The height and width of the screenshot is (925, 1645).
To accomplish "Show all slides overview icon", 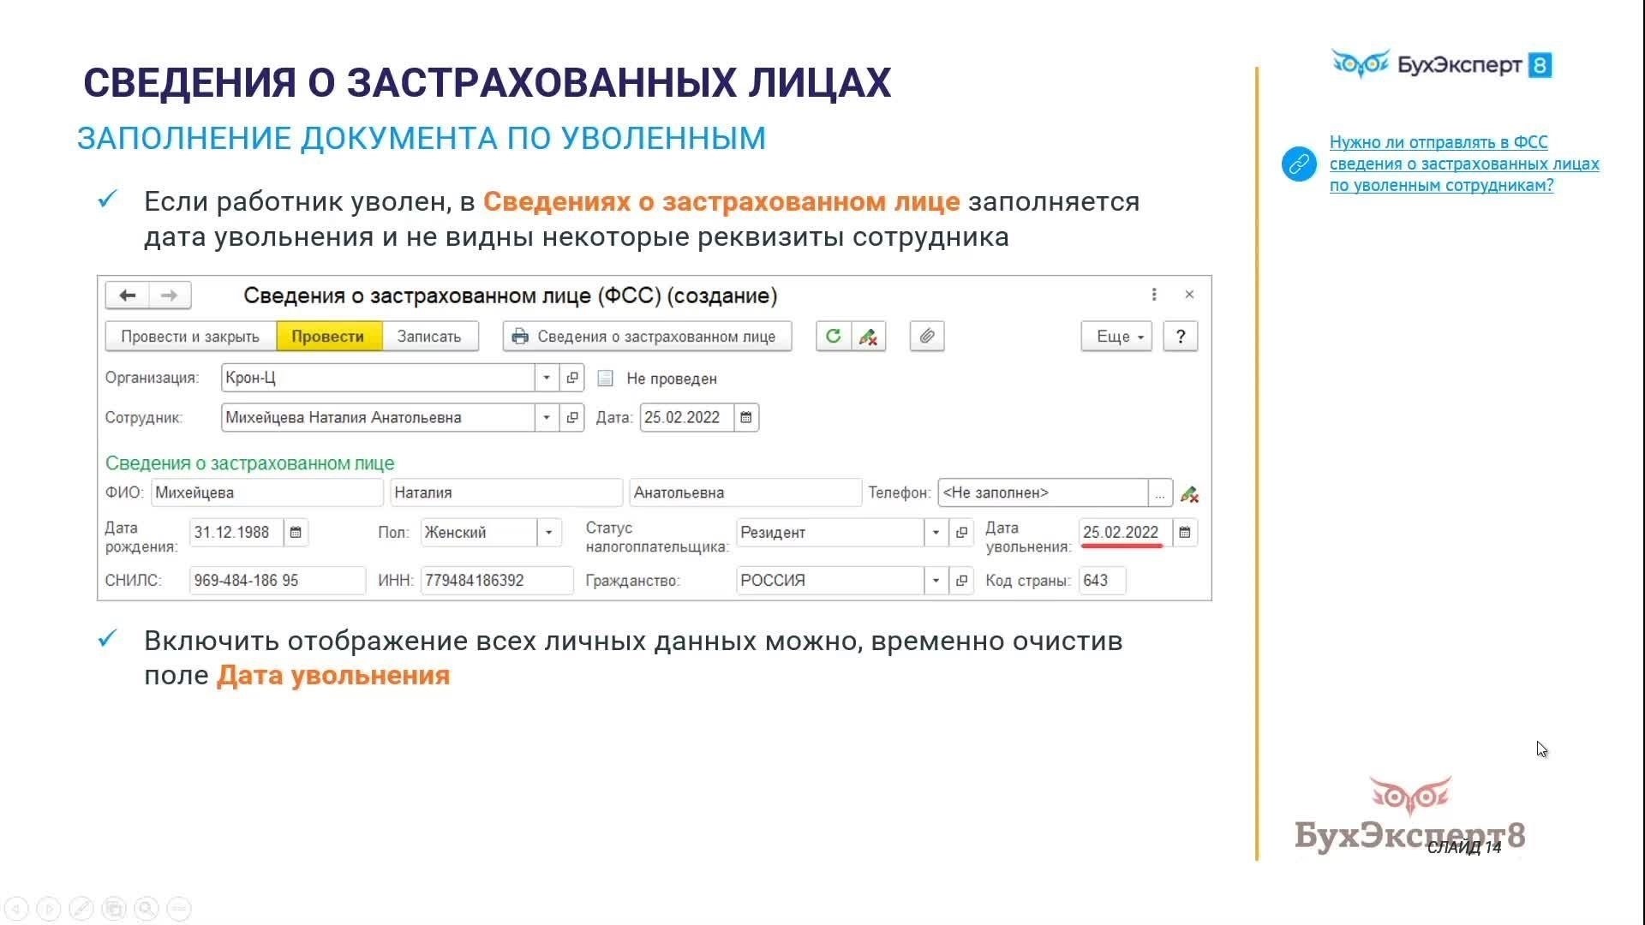I will point(114,909).
